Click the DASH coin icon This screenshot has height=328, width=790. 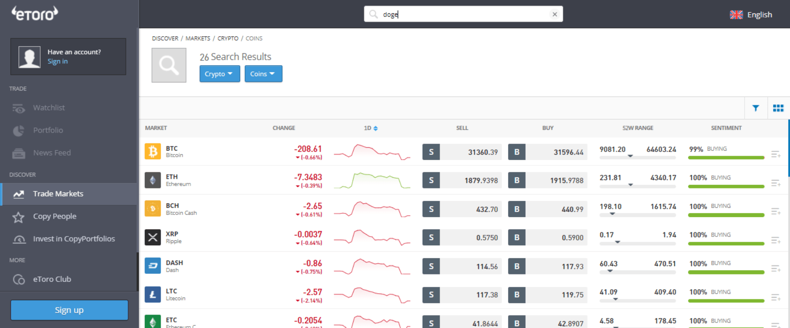click(x=153, y=266)
